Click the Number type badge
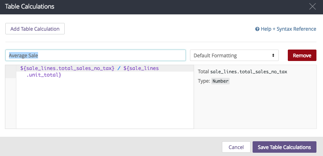323x156 pixels. coord(220,81)
